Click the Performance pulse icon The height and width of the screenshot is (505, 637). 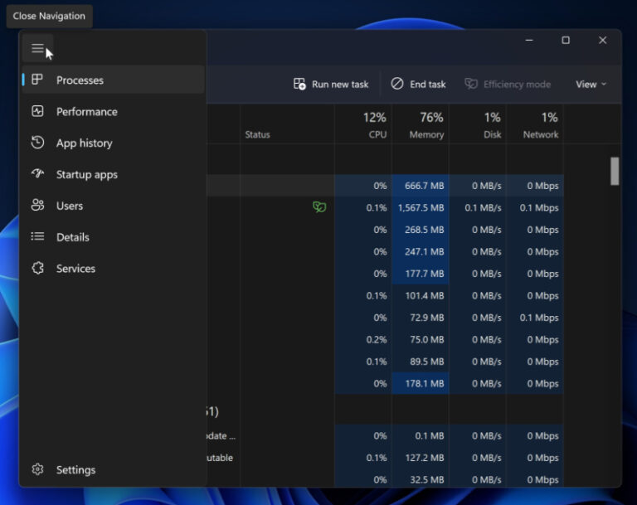coord(37,111)
